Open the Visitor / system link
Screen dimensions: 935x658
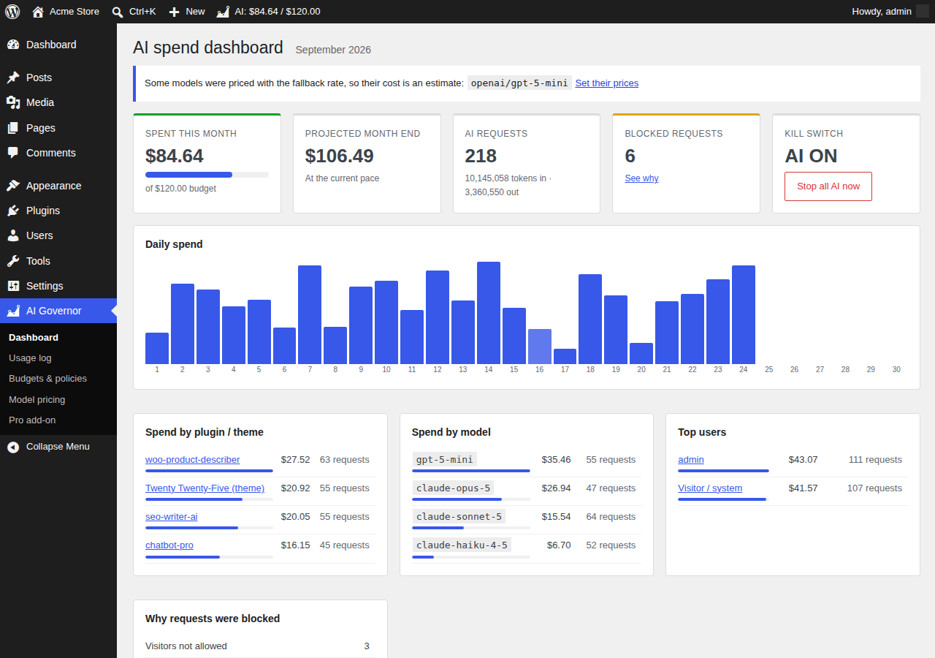click(x=709, y=488)
